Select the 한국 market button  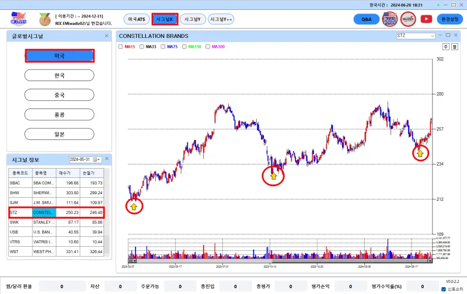(60, 75)
